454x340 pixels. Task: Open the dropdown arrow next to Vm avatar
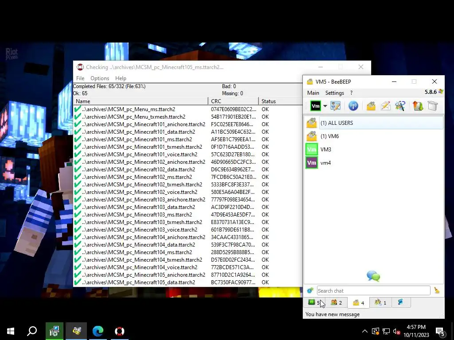tap(325, 106)
